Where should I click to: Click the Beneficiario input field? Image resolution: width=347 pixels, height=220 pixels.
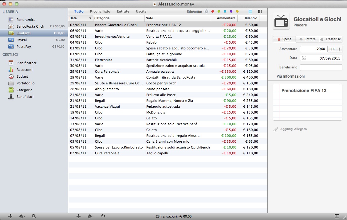click(x=321, y=68)
